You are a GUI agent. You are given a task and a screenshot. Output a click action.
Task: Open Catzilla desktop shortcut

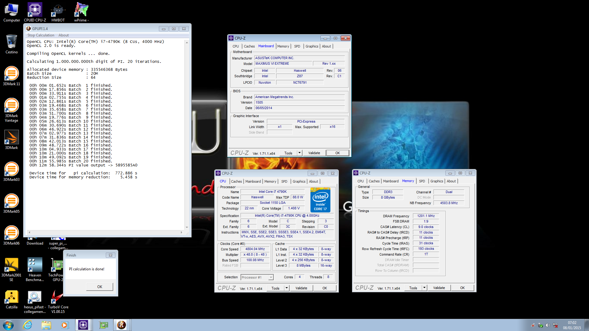pos(12,299)
